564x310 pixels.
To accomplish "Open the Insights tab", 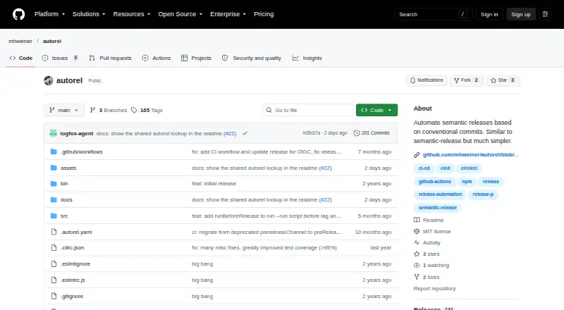I will (307, 58).
